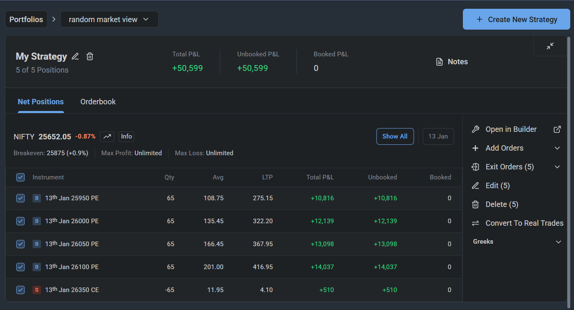Viewport: 574px width, 310px height.
Task: Select the Net Positions tab
Action: (41, 102)
